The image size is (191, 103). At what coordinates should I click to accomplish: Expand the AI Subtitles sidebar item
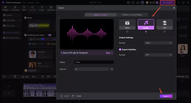(x=12, y=20)
